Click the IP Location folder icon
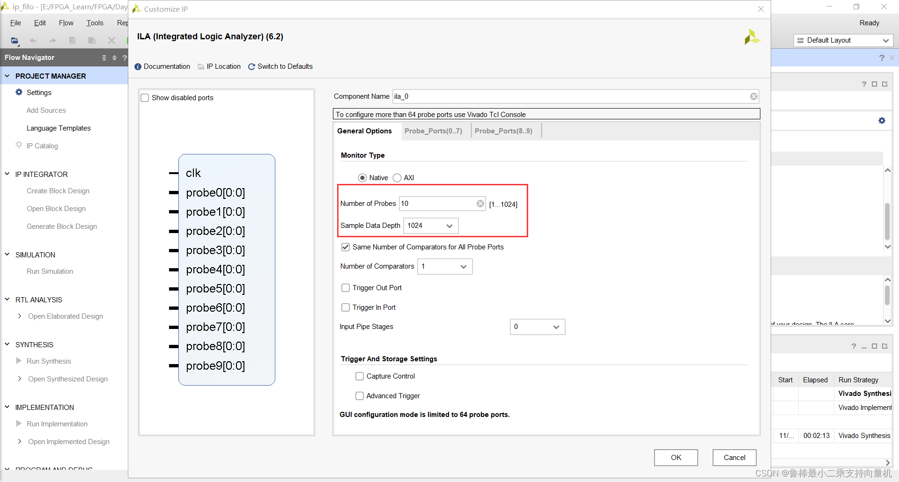The image size is (899, 482). pyautogui.click(x=201, y=67)
